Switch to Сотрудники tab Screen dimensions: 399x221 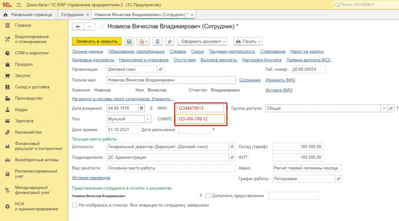(72, 15)
